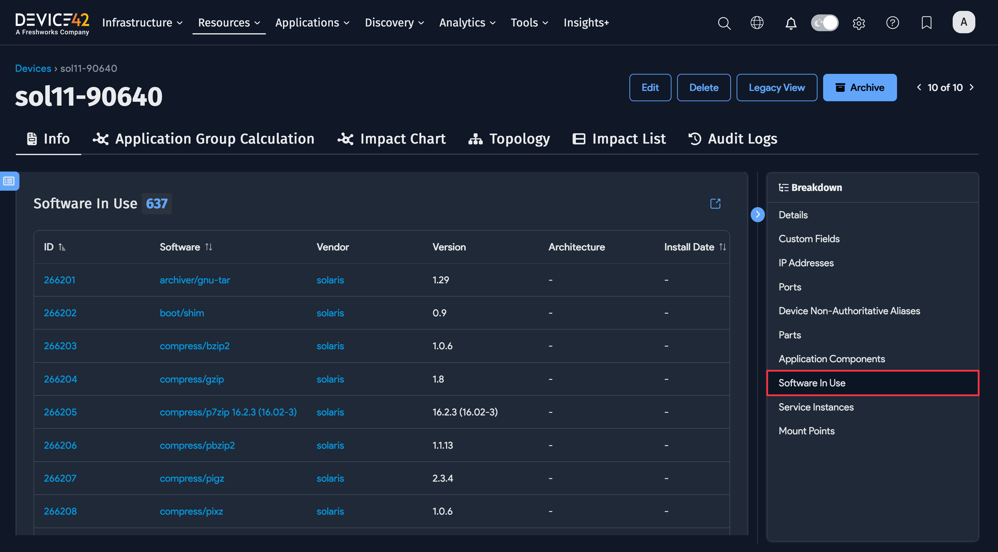Open the archiver/gnu-tar software link
Screen dimensions: 998x552
pyautogui.click(x=195, y=280)
